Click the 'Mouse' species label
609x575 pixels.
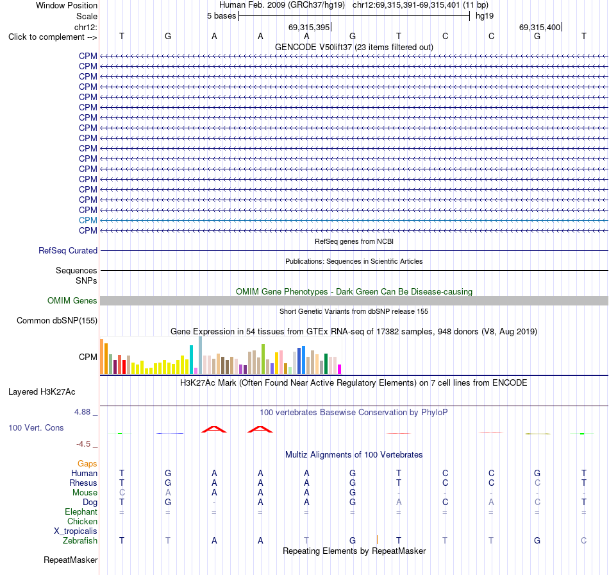(x=85, y=493)
